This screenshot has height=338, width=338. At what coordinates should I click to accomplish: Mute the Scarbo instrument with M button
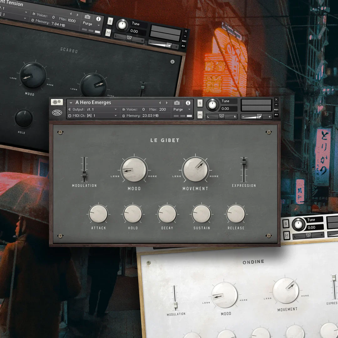click(108, 33)
